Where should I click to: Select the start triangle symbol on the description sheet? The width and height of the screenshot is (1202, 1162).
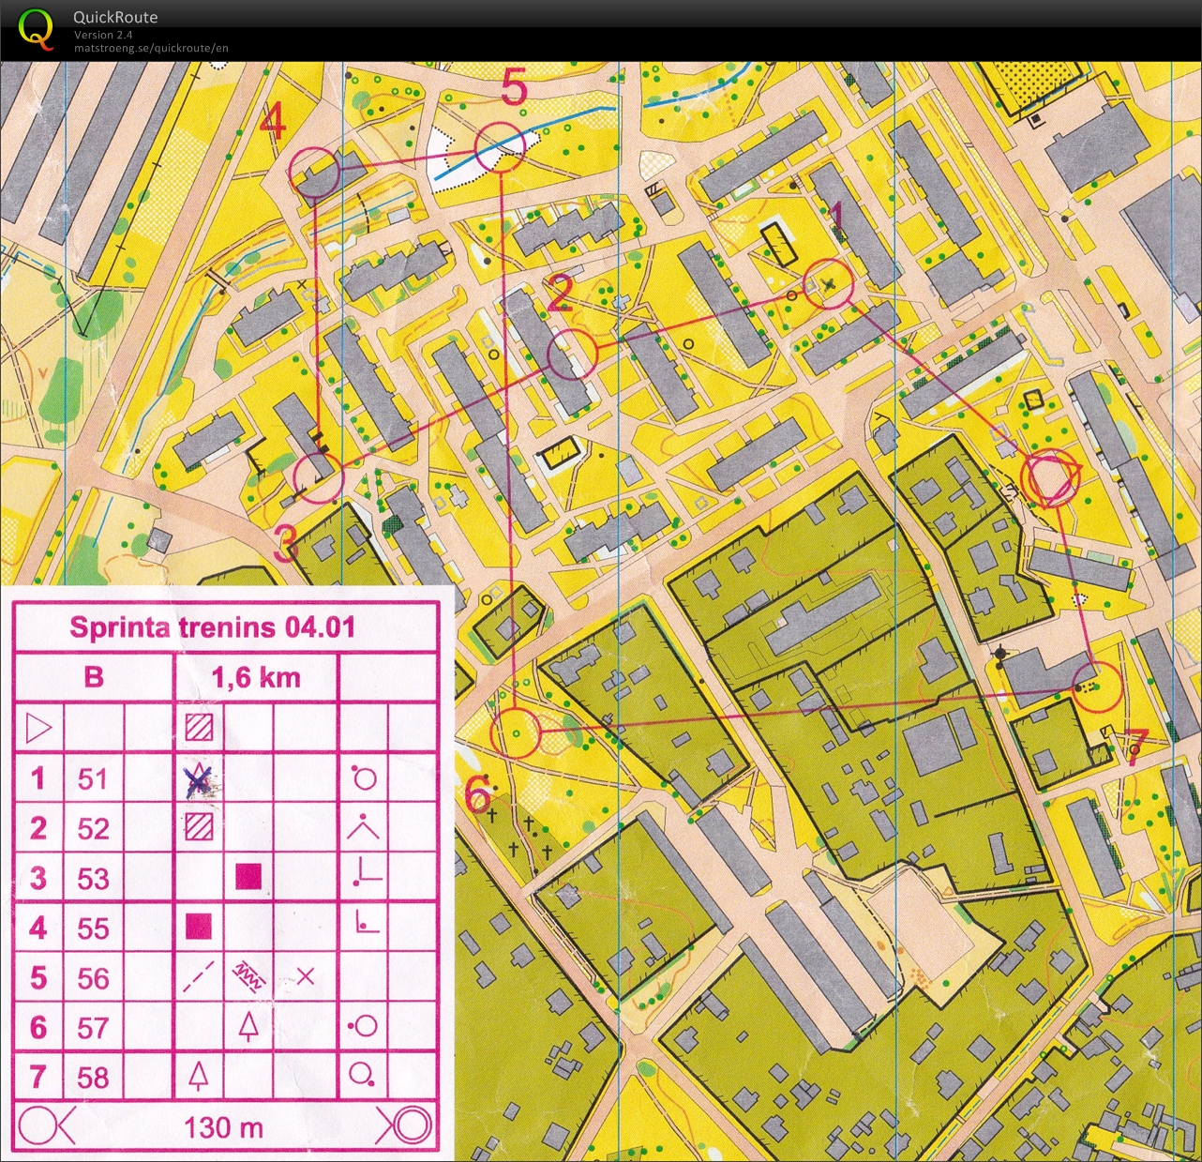tap(38, 727)
